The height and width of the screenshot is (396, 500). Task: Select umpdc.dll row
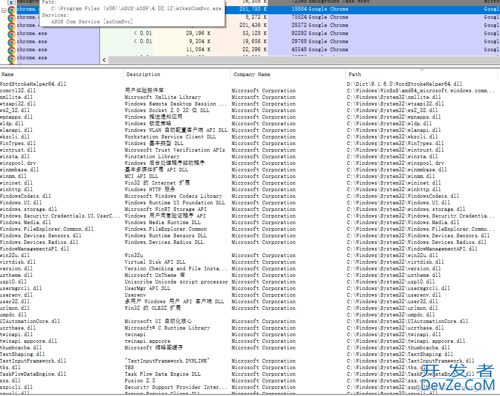(250, 315)
